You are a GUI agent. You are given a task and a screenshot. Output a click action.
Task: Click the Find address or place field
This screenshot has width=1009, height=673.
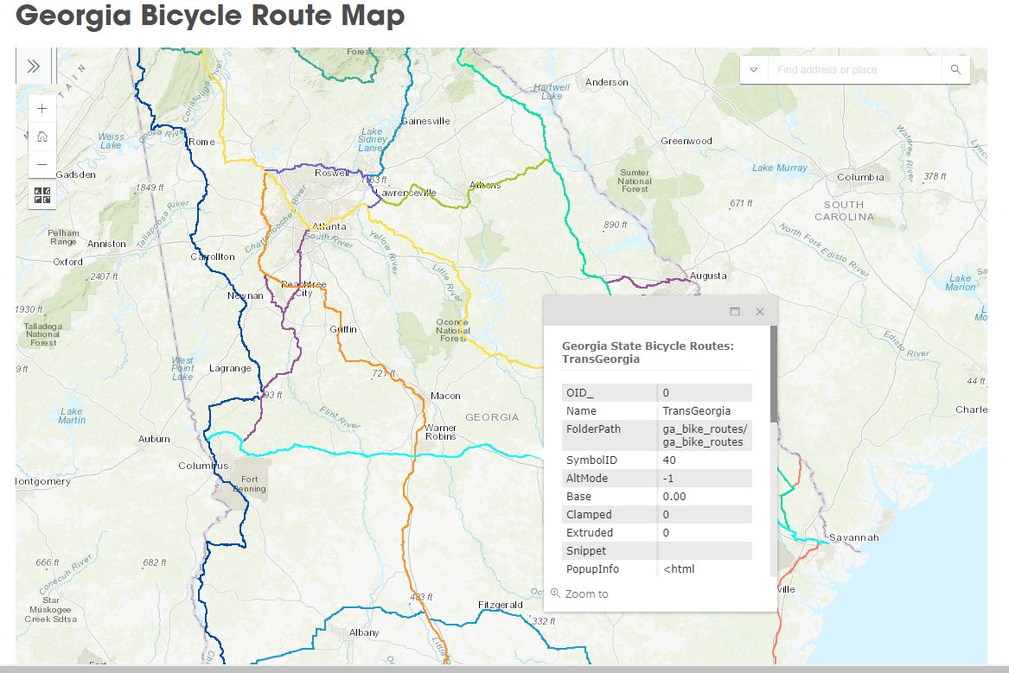[852, 69]
